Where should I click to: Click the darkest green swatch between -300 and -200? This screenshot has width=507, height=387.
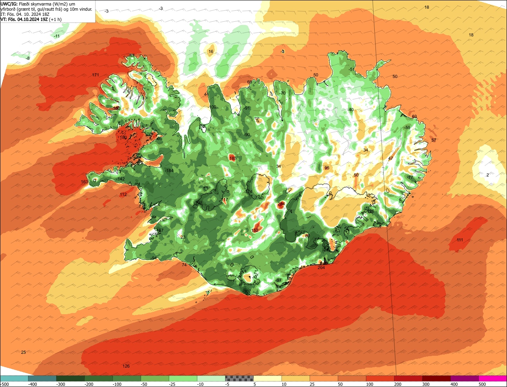pos(71,378)
